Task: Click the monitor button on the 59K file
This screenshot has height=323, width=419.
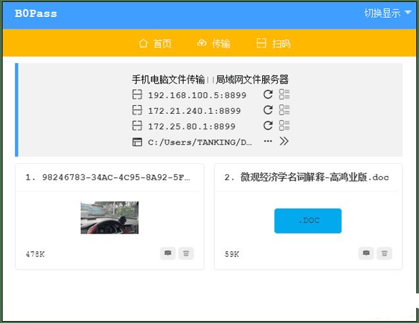Action: click(366, 253)
